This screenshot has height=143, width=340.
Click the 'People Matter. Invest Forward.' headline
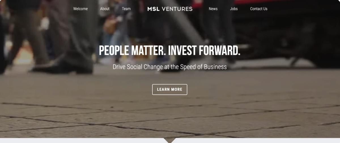click(x=169, y=50)
